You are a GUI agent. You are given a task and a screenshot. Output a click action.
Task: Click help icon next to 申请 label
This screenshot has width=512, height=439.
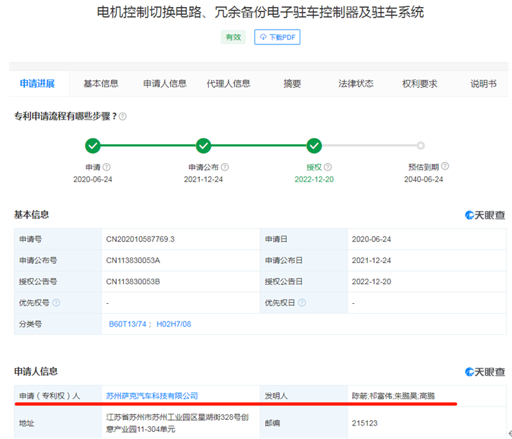pyautogui.click(x=107, y=167)
